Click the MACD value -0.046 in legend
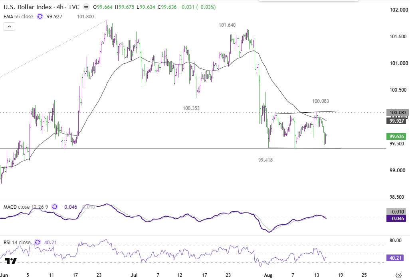The width and height of the screenshot is (410, 280). pos(69,207)
